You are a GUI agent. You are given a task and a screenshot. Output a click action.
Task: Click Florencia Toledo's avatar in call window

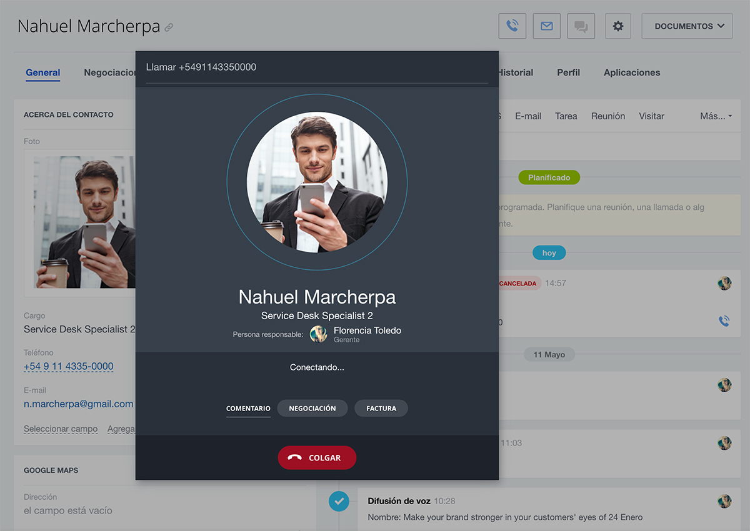click(x=319, y=334)
